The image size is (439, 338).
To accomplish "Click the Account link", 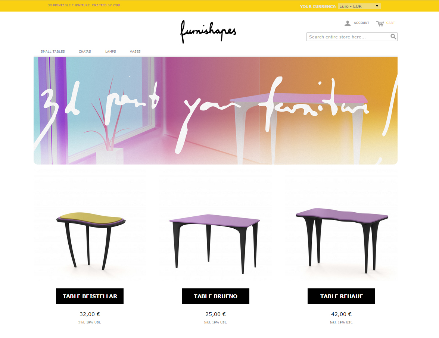I will pos(361,23).
